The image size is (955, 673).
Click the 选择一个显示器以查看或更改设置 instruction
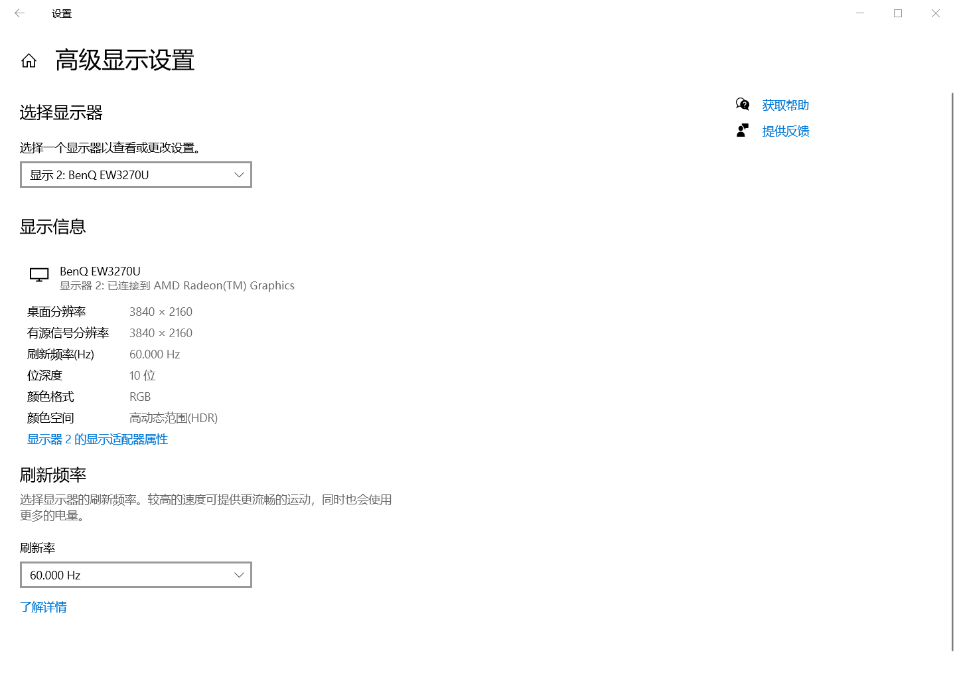tap(110, 148)
